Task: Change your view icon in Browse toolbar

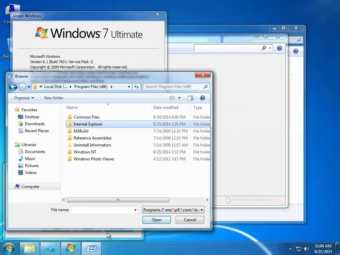Action: [172, 98]
